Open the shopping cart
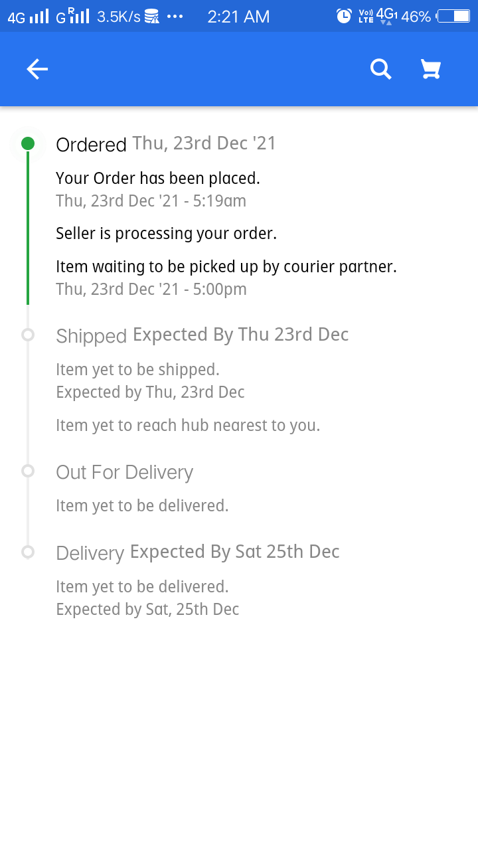This screenshot has height=850, width=478. 431,69
